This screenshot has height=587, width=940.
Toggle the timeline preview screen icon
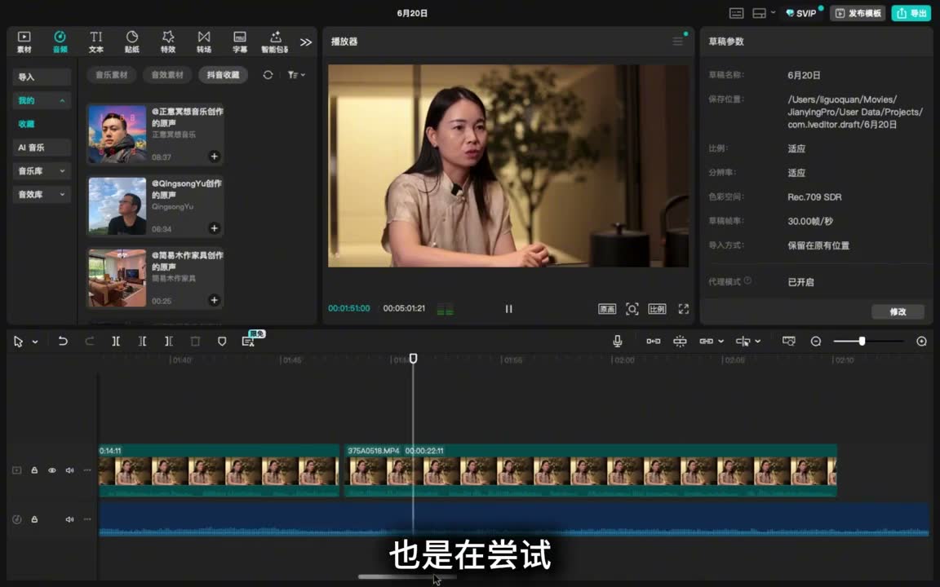[789, 341]
